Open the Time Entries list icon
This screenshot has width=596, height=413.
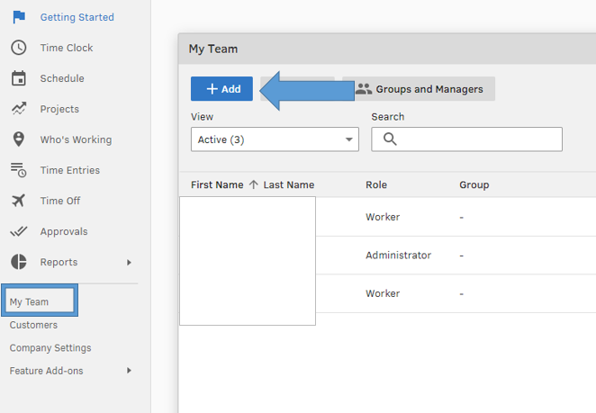(x=18, y=170)
